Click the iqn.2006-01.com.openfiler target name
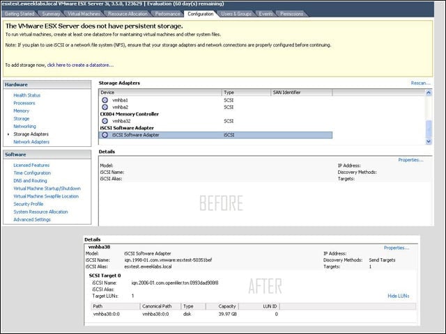The height and width of the screenshot is (334, 446). point(175,283)
